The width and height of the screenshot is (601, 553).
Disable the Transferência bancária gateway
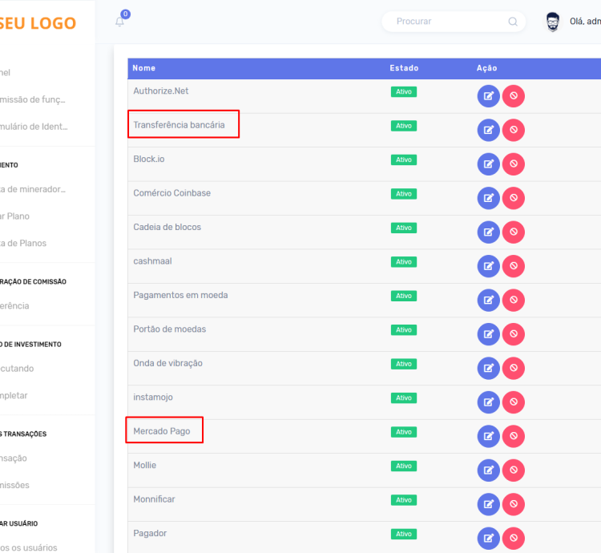pyautogui.click(x=513, y=130)
